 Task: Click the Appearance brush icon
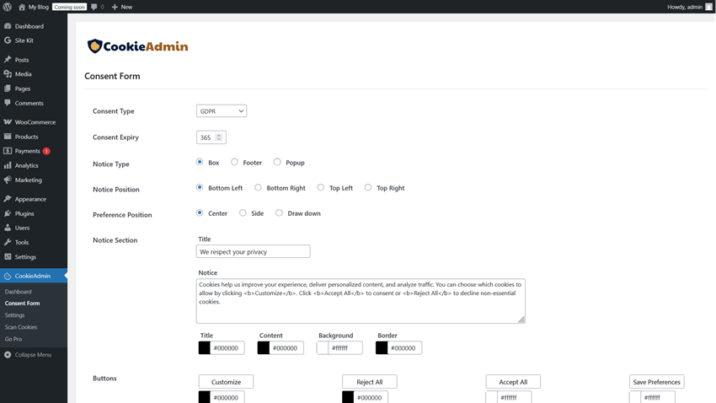coord(8,199)
